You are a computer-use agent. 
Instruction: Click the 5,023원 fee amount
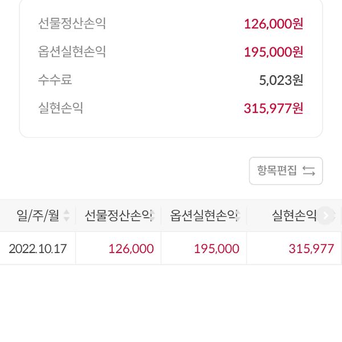(281, 80)
